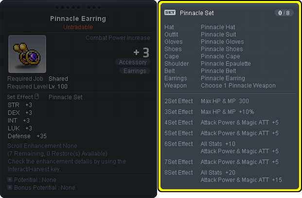This screenshot has width=302, height=198.
Task: Select the Earrings category tag
Action: tap(134, 71)
